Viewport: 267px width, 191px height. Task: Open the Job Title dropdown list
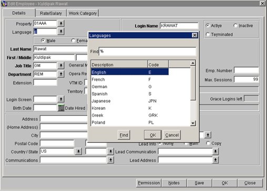61,66
